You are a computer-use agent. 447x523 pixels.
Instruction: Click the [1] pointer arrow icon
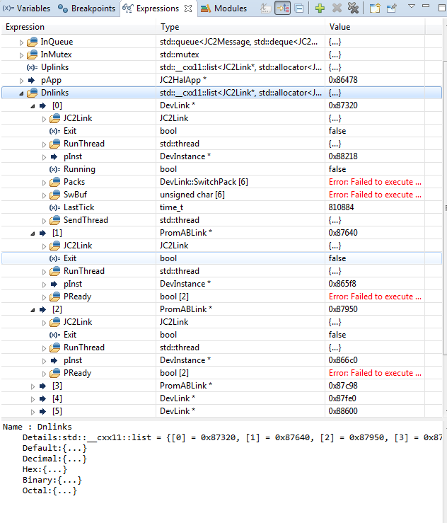tap(42, 233)
